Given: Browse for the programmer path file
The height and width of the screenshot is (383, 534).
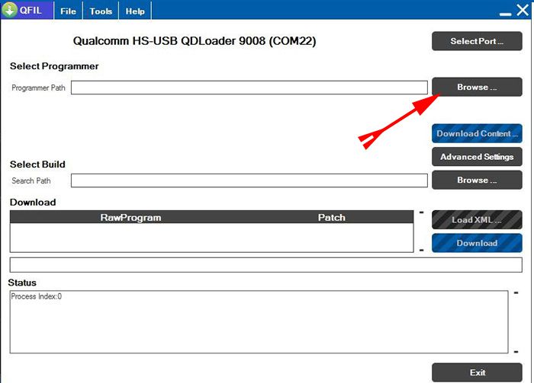Looking at the screenshot, I should pyautogui.click(x=477, y=87).
